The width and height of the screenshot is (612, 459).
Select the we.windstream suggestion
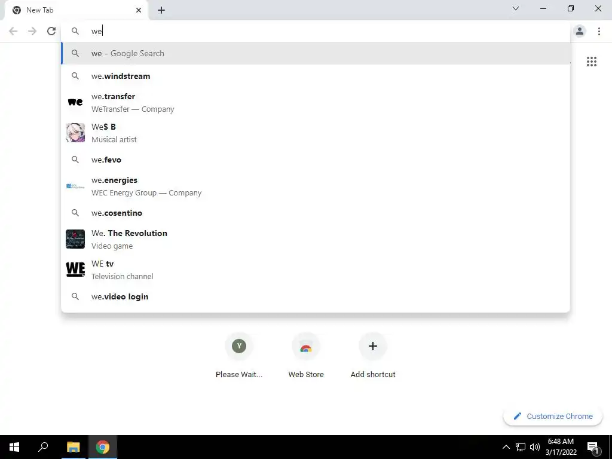[x=316, y=76]
